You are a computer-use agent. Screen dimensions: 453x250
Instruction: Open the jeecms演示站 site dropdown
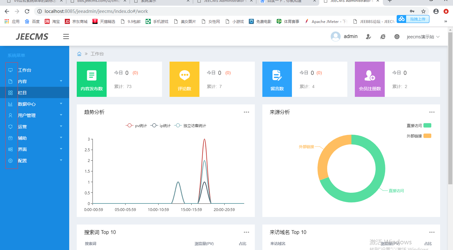click(x=423, y=37)
